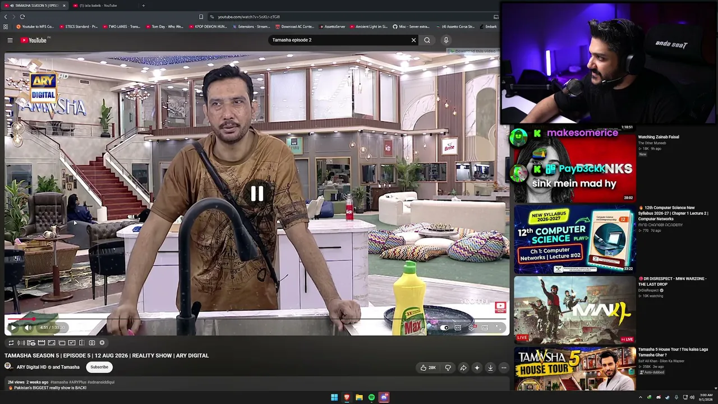Open the YouTube guide hamburger menu
Screen dimensions: 718x404
coord(10,40)
